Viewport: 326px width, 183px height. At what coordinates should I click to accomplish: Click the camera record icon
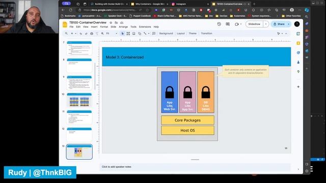pos(236,24)
